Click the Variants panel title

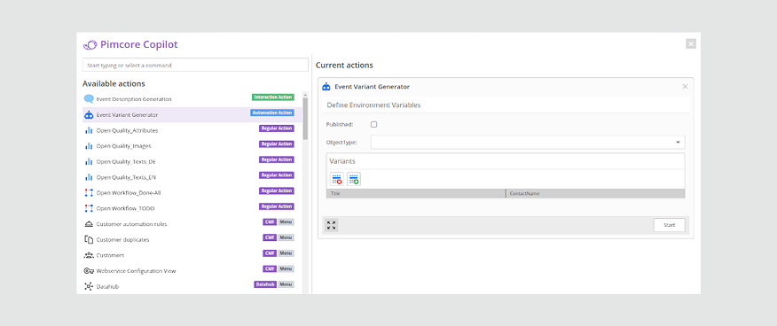342,161
